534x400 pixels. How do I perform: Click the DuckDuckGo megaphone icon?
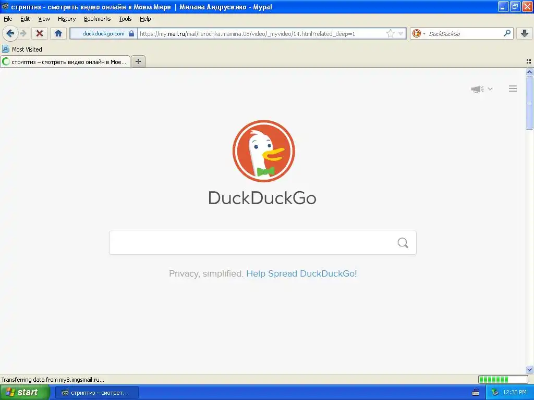(478, 89)
